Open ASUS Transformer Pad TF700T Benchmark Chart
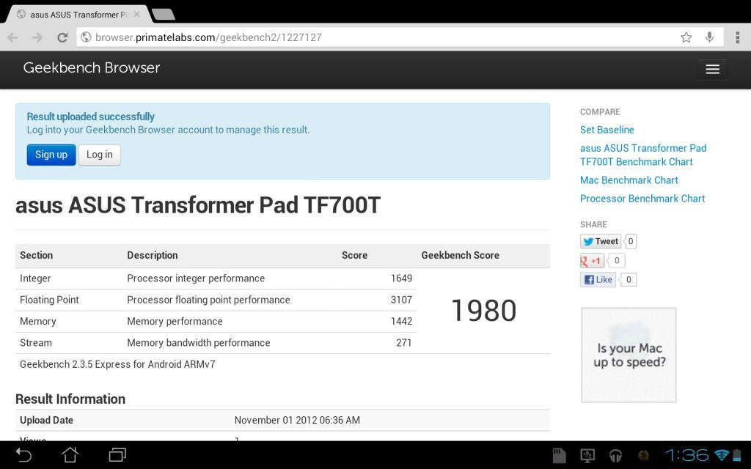 pos(642,155)
